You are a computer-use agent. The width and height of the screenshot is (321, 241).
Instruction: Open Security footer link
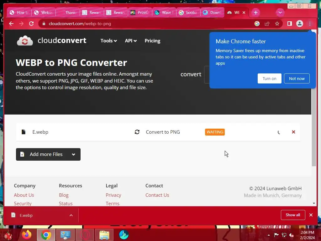pos(23,203)
